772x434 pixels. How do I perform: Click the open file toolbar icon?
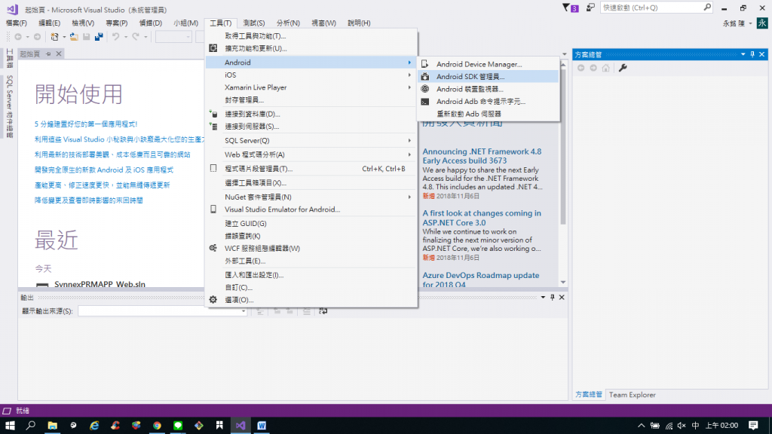tap(74, 37)
